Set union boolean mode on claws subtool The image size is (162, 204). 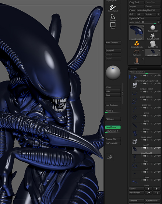point(145,172)
